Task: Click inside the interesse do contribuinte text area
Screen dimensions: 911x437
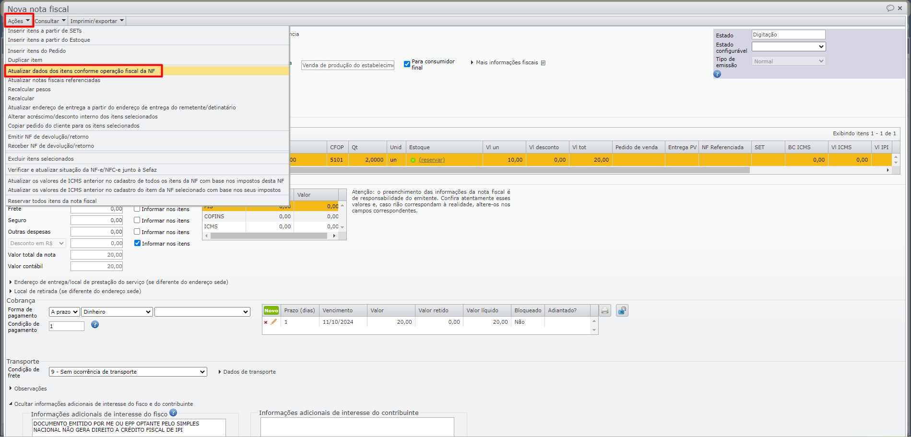Action: (x=357, y=427)
